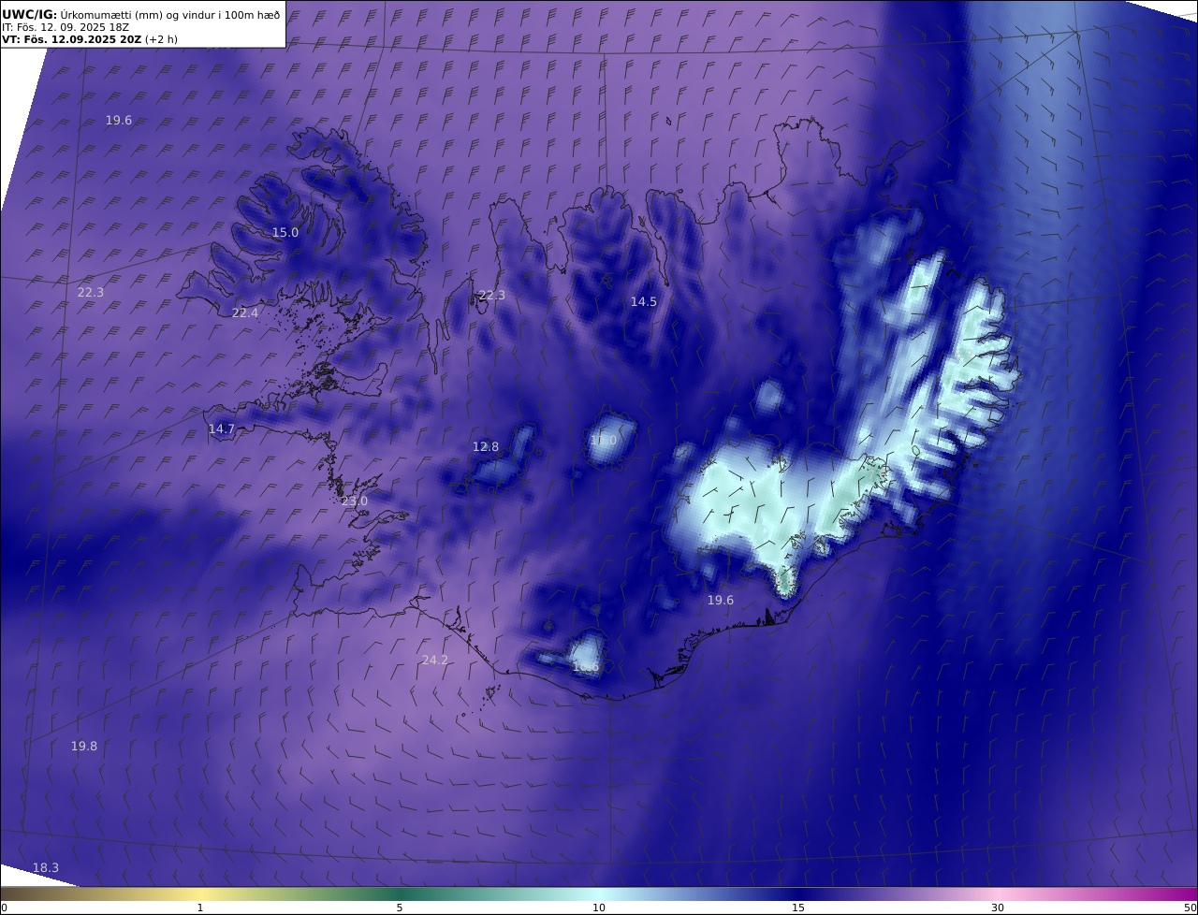The width and height of the screenshot is (1198, 915).
Task: Click the colorbar tick label 10
Action: tap(599, 908)
